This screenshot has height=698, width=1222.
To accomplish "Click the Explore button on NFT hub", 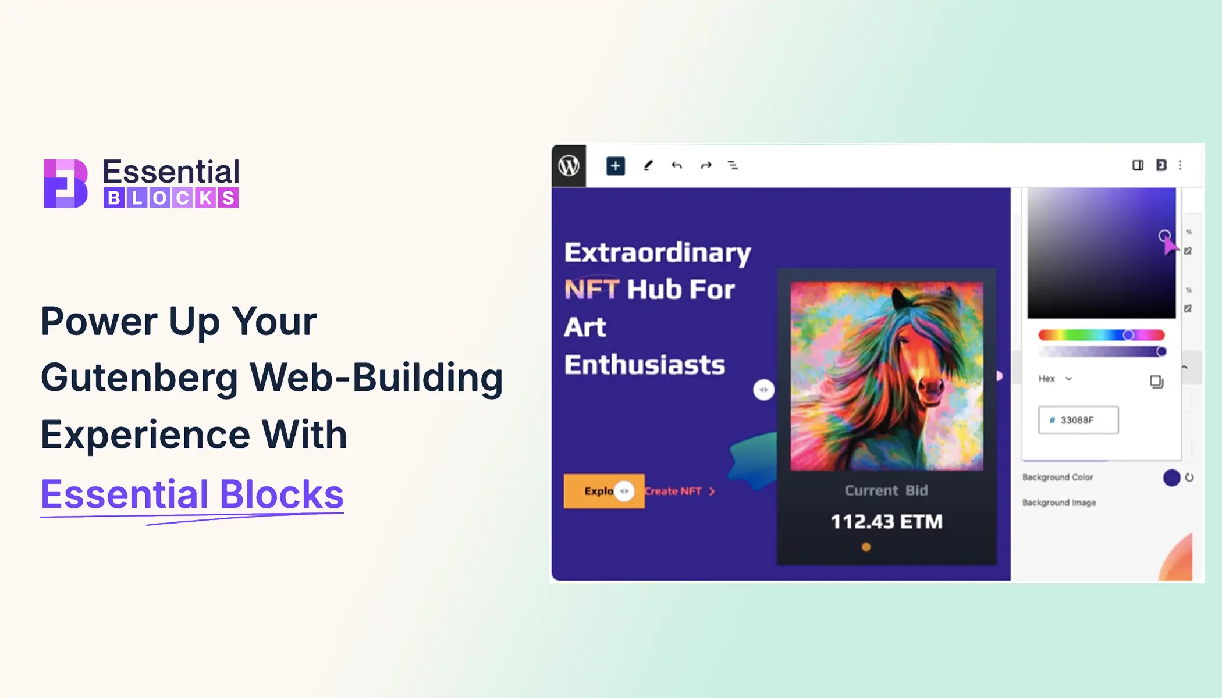I will pyautogui.click(x=604, y=491).
